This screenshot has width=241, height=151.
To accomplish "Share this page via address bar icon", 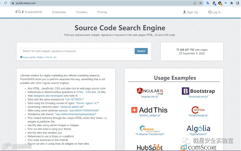I will [x=195, y=3].
